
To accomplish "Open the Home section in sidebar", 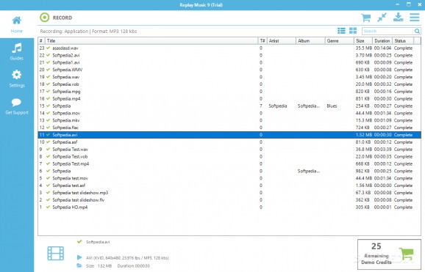I will [16, 24].
